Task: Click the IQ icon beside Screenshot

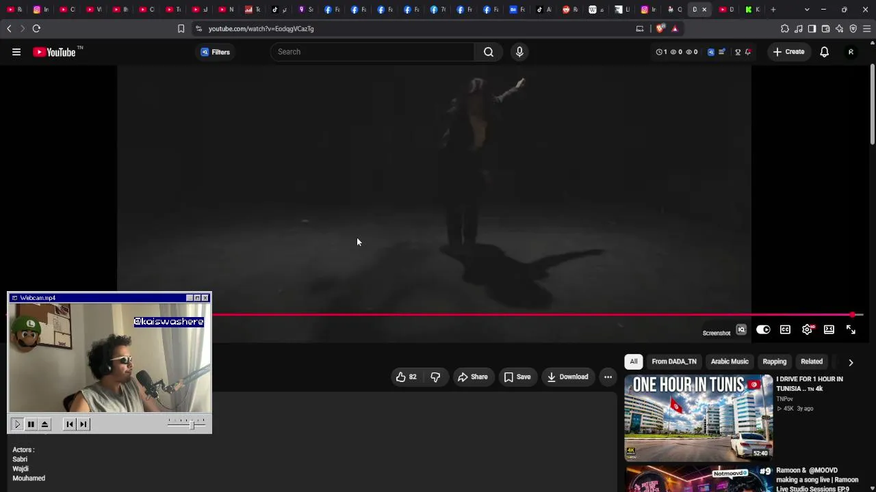Action: (741, 330)
